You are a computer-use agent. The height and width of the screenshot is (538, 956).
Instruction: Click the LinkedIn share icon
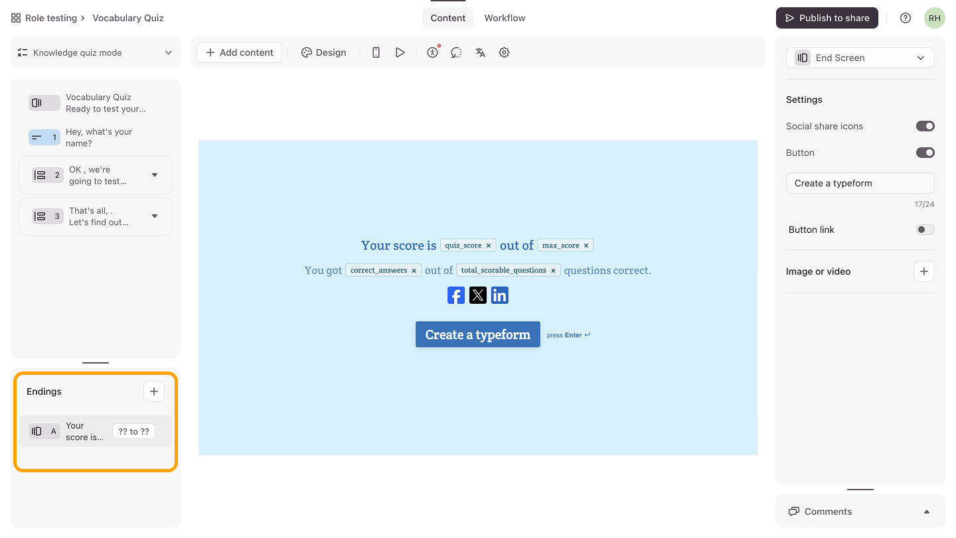500,295
